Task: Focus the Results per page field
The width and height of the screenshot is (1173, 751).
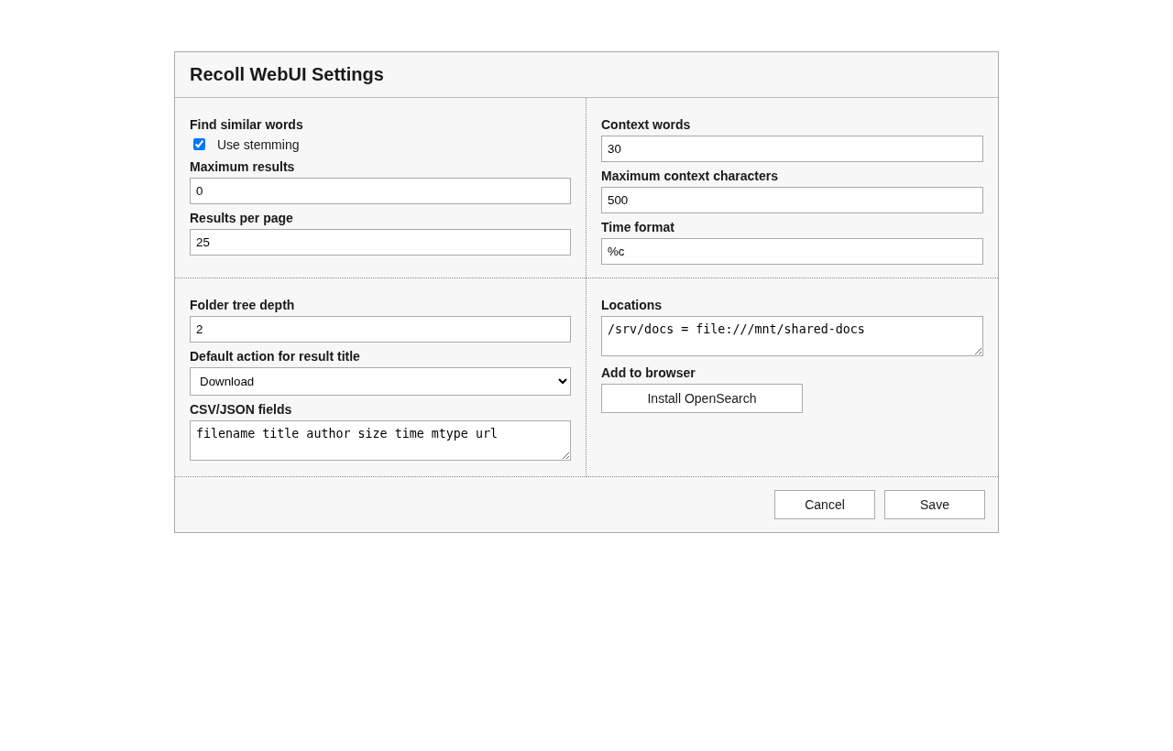Action: pyautogui.click(x=380, y=242)
